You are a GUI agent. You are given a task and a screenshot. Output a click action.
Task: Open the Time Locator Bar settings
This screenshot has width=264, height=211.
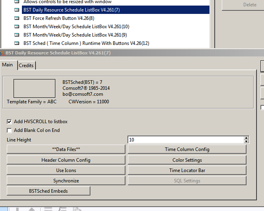click(x=187, y=170)
